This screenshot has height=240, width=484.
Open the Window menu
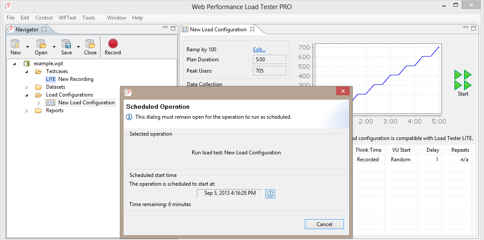(117, 17)
